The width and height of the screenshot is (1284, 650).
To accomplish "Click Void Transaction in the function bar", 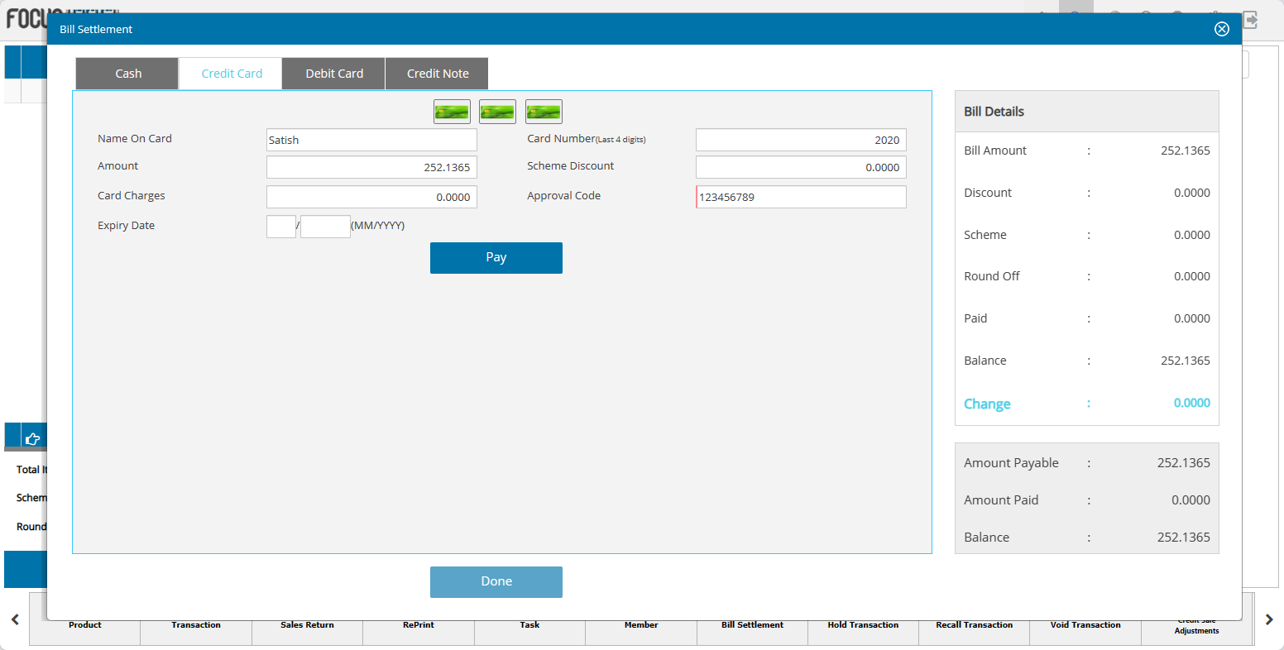I will pyautogui.click(x=1085, y=625).
